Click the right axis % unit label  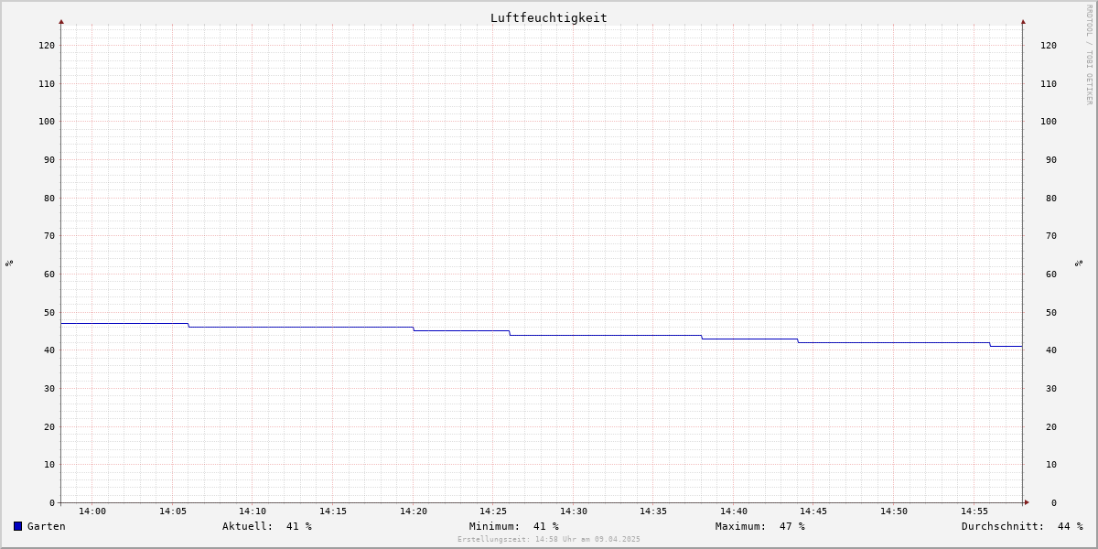pos(1079,263)
